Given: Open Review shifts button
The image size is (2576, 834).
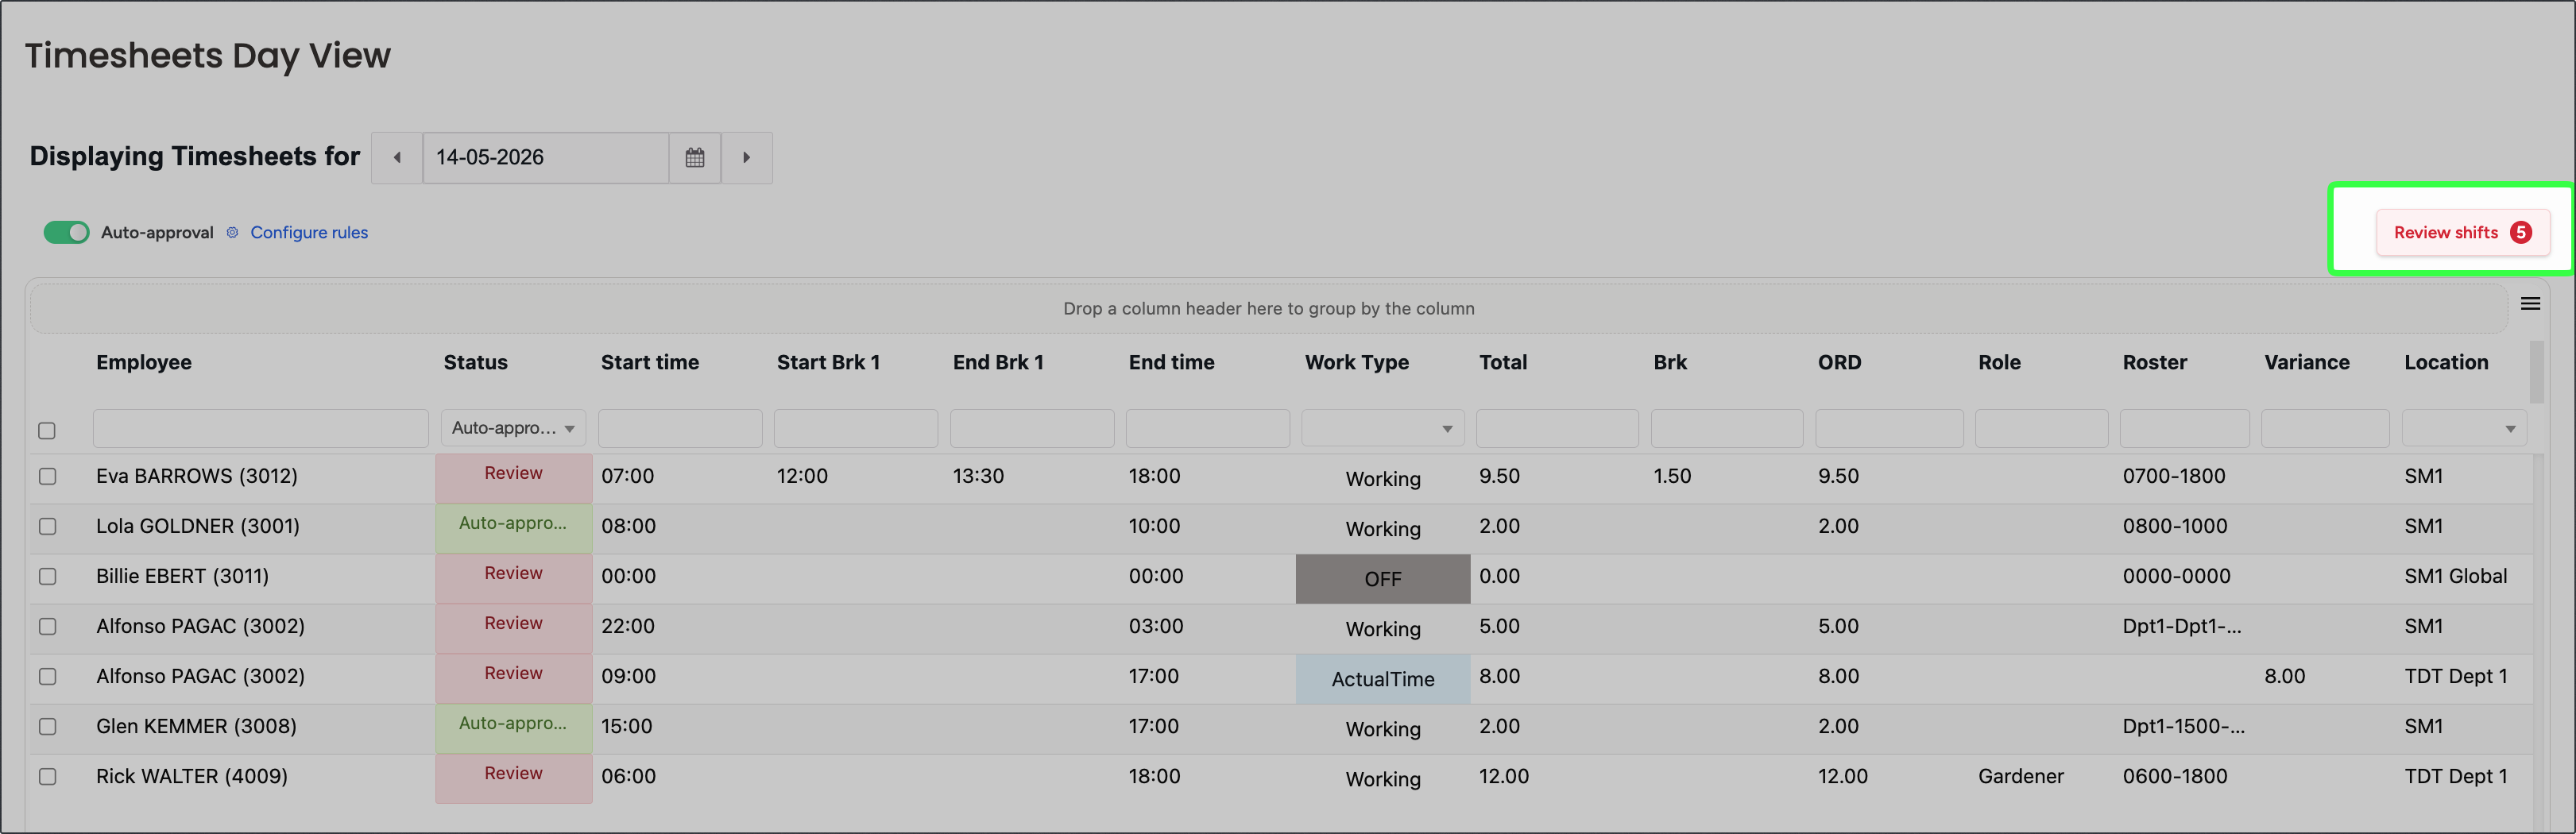Looking at the screenshot, I should [2462, 232].
